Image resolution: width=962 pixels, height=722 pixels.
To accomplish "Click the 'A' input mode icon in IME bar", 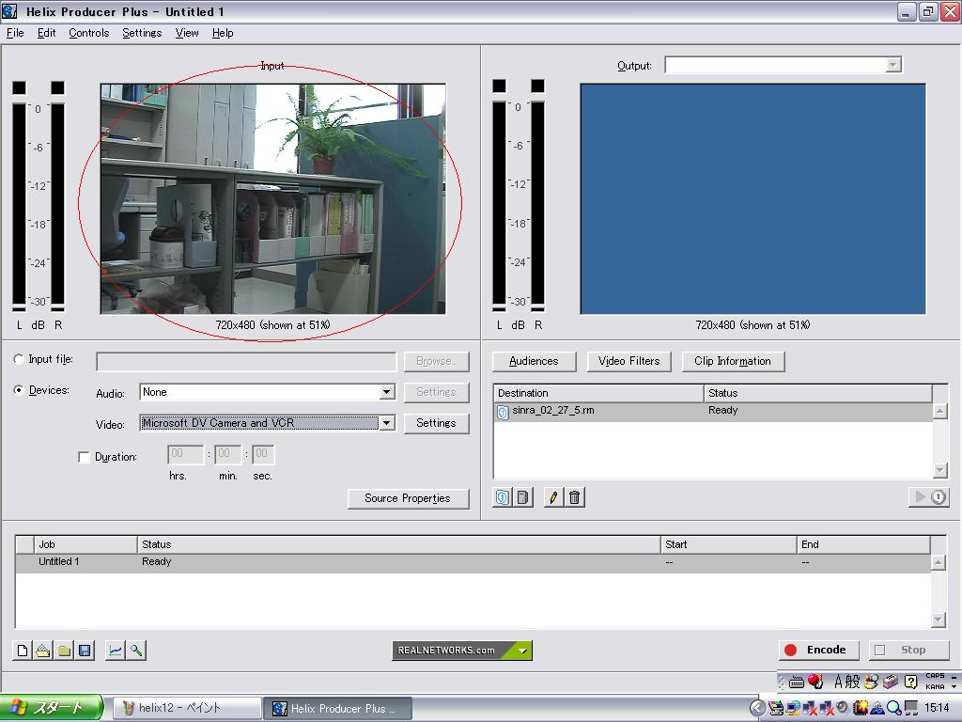I will click(x=838, y=682).
